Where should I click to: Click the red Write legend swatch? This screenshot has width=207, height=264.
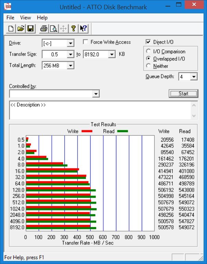coord(87,131)
